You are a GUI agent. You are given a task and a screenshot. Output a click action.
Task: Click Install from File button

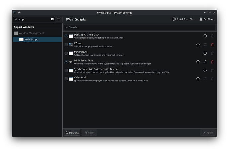coord(184,19)
